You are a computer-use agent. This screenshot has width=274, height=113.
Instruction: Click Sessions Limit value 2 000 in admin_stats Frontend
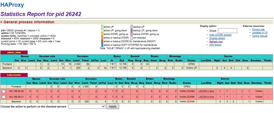[x=77, y=64]
